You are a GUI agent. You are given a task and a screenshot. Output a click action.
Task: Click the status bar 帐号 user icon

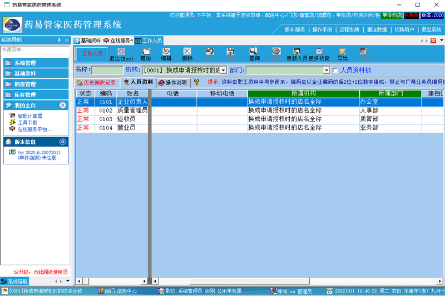tap(274, 291)
